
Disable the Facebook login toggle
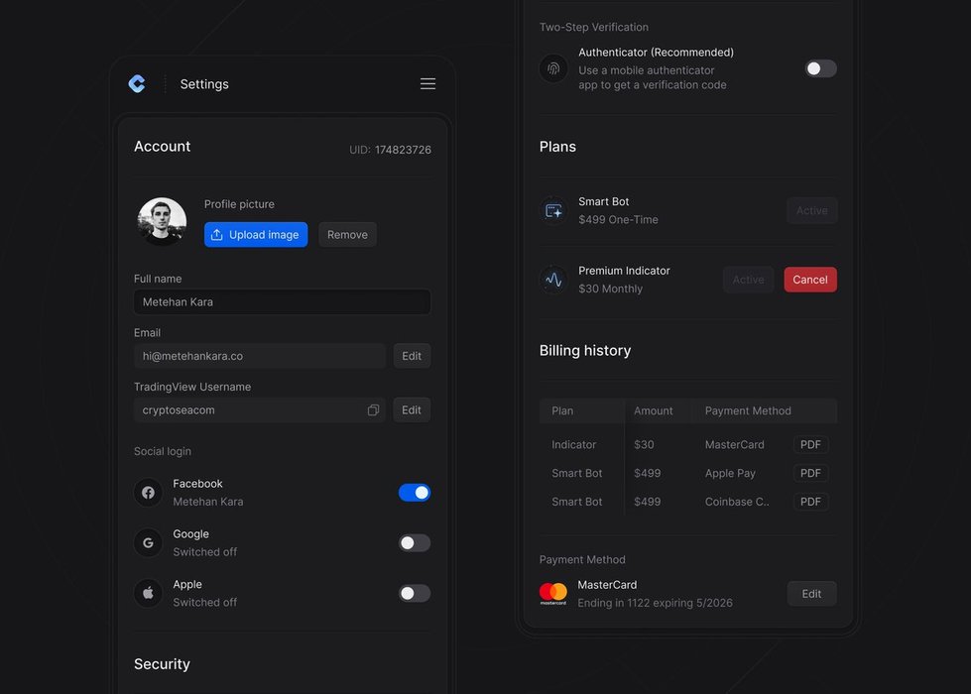(x=415, y=493)
